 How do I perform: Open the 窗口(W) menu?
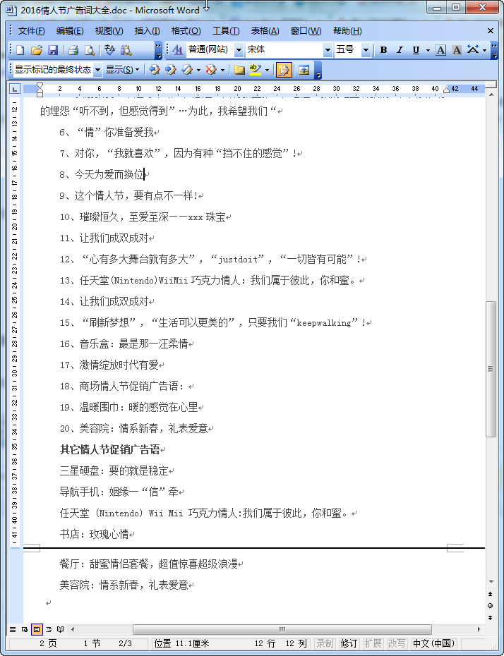306,31
